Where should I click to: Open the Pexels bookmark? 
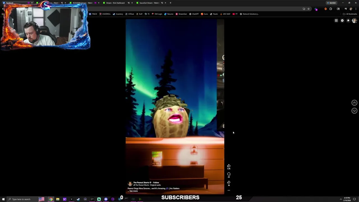coord(214,14)
